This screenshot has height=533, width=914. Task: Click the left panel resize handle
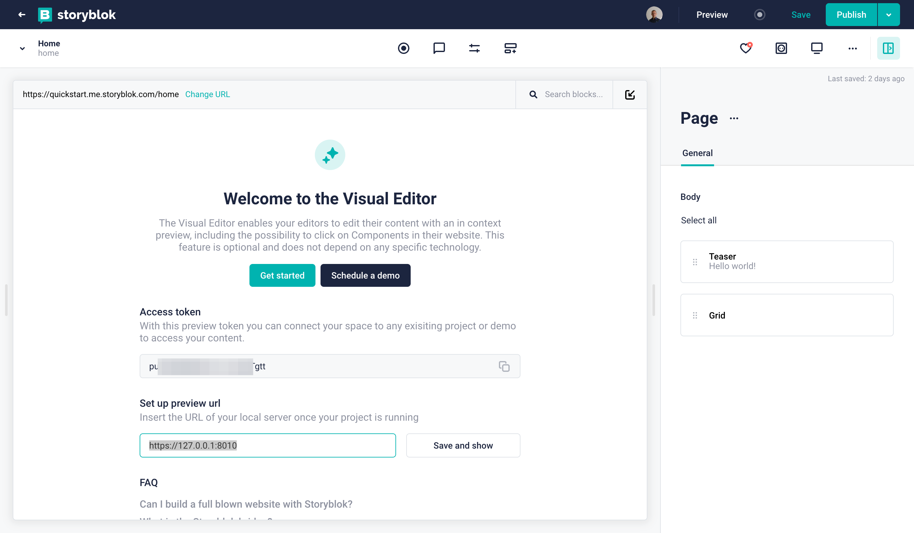tap(6, 300)
